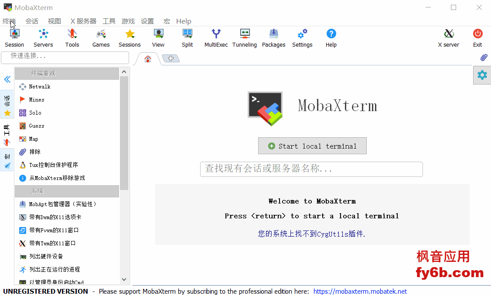491x295 pixels.
Task: Open the 终端 menu
Action: (x=9, y=21)
